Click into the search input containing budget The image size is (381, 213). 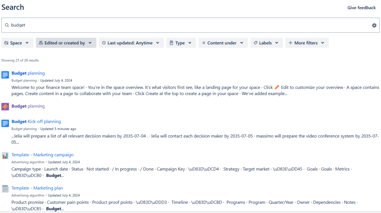coord(186,25)
